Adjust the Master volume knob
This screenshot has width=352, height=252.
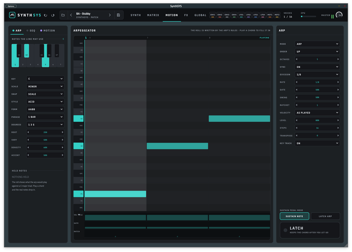[339, 15]
